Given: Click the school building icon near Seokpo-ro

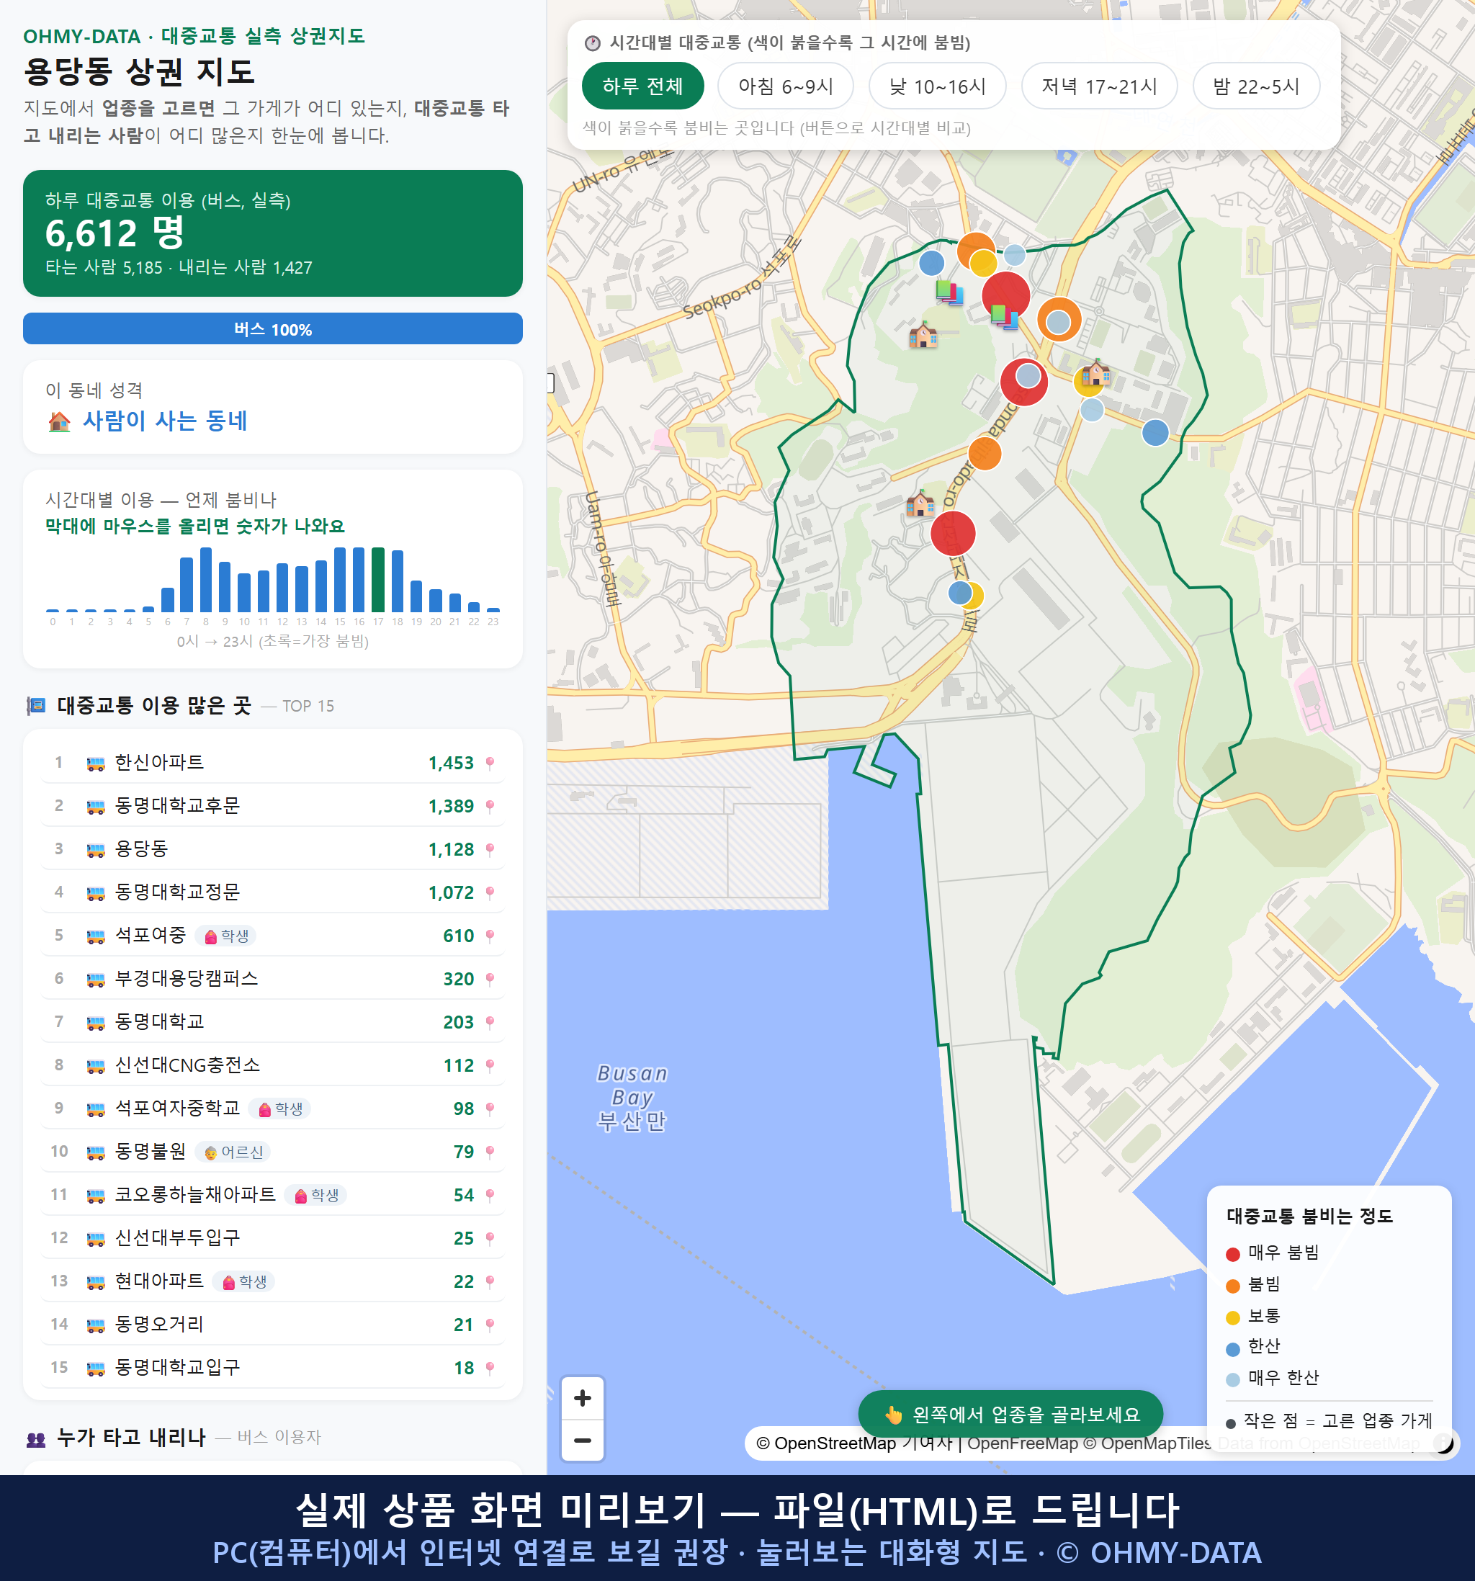Looking at the screenshot, I should (923, 336).
